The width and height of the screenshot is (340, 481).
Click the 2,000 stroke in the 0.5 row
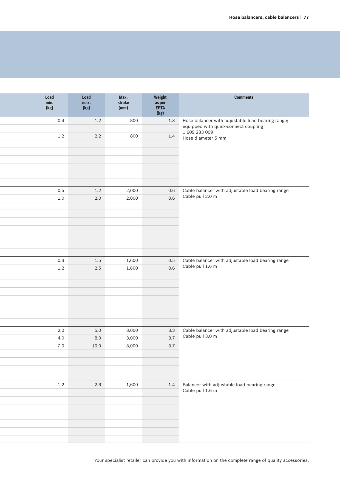pos(132,191)
